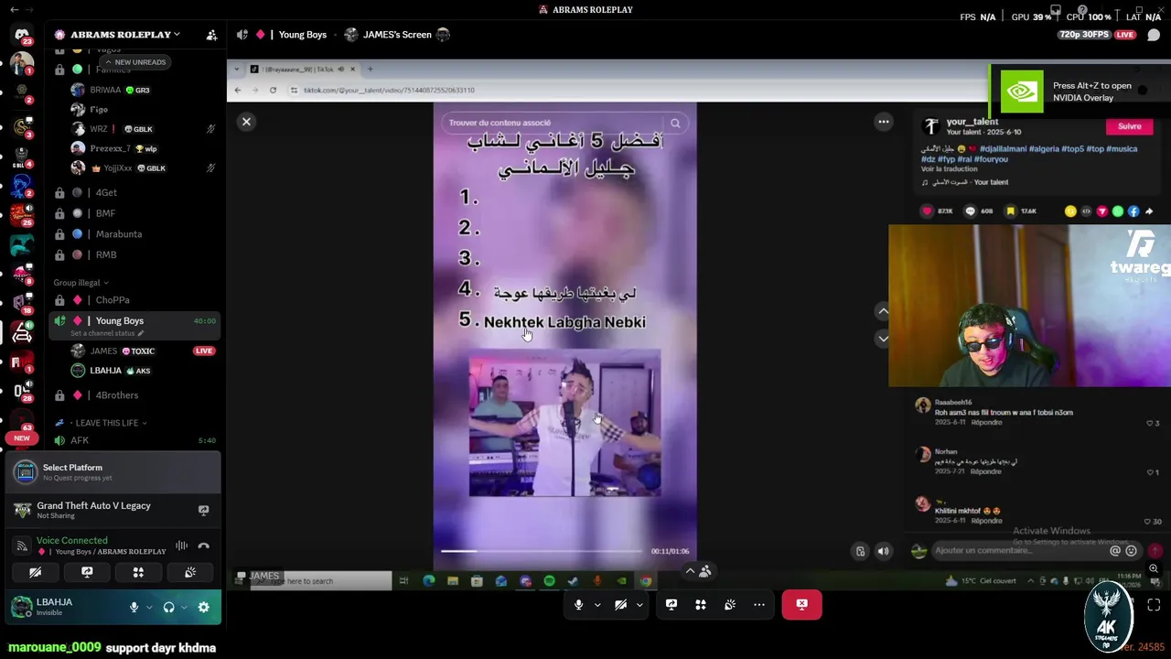The width and height of the screenshot is (1171, 659).
Task: Open Chrome in the streamed taskbar
Action: [646, 581]
